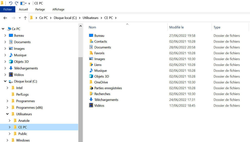Click Utilisateurs in the address bar path
Image resolution: width=250 pixels, height=142 pixels.
pyautogui.click(x=90, y=18)
